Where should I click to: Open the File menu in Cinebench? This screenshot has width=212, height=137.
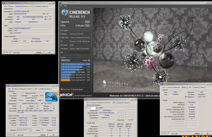[61, 6]
